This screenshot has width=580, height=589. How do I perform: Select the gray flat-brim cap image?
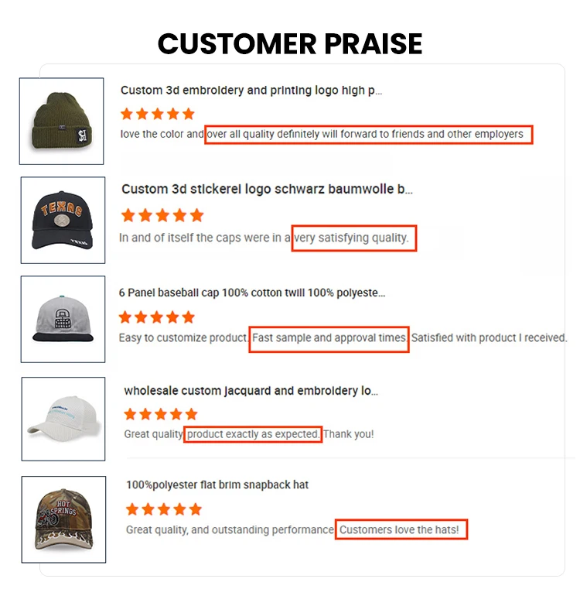coord(63,319)
